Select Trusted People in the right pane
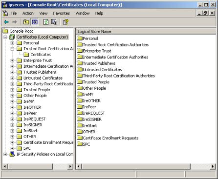The height and width of the screenshot is (179, 218). click(x=96, y=82)
